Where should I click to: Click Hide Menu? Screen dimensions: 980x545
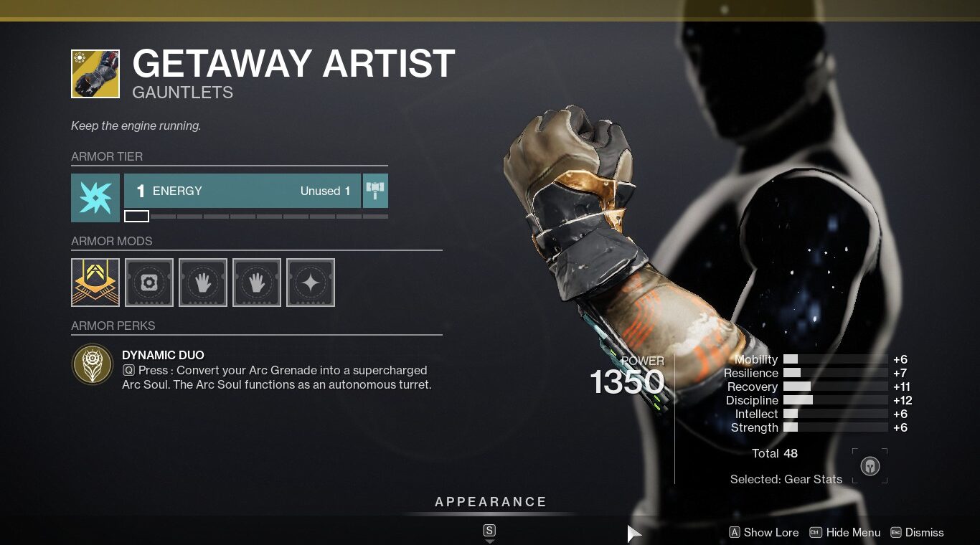pos(844,532)
